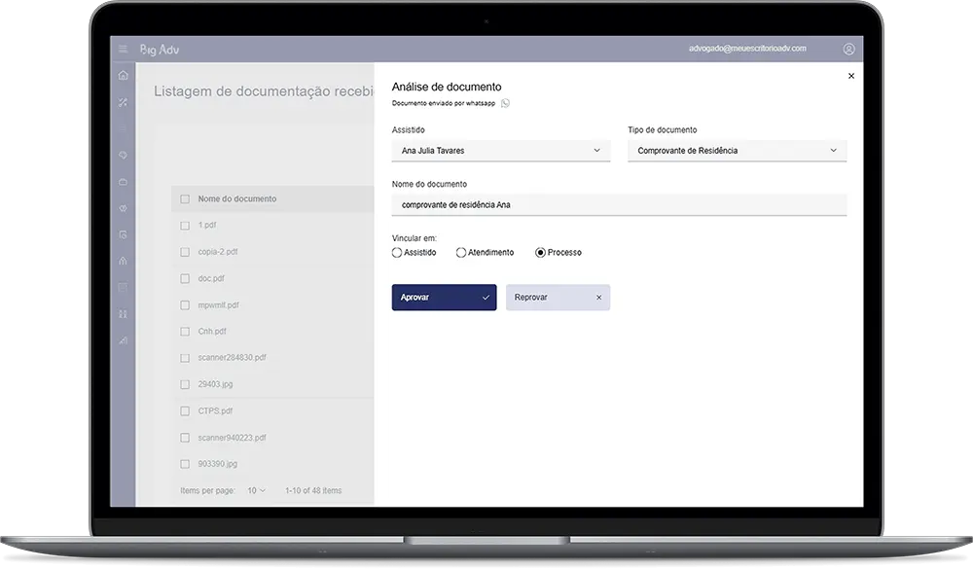Click advogado@meuescritorioadv.com account email
The image size is (973, 569).
[747, 49]
